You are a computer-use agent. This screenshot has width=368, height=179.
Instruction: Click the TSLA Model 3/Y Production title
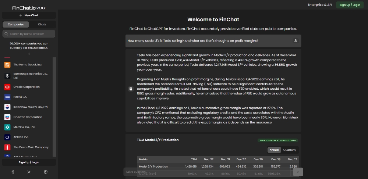point(158,140)
